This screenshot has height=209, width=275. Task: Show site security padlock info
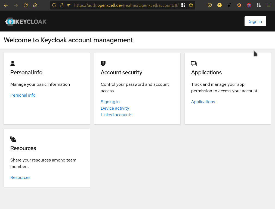pos(61,5)
